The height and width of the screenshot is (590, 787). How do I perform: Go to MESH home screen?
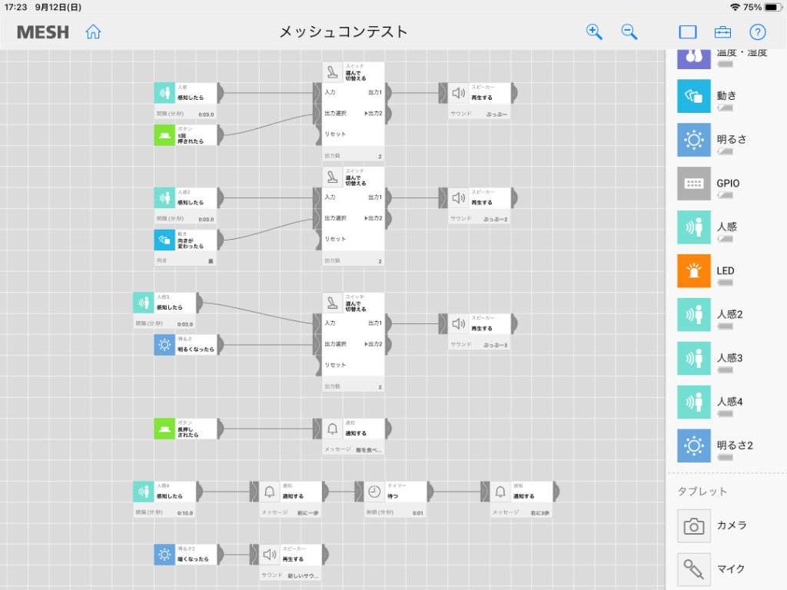tap(93, 32)
